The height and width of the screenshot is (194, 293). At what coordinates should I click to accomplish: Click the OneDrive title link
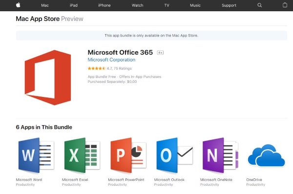tap(254, 180)
